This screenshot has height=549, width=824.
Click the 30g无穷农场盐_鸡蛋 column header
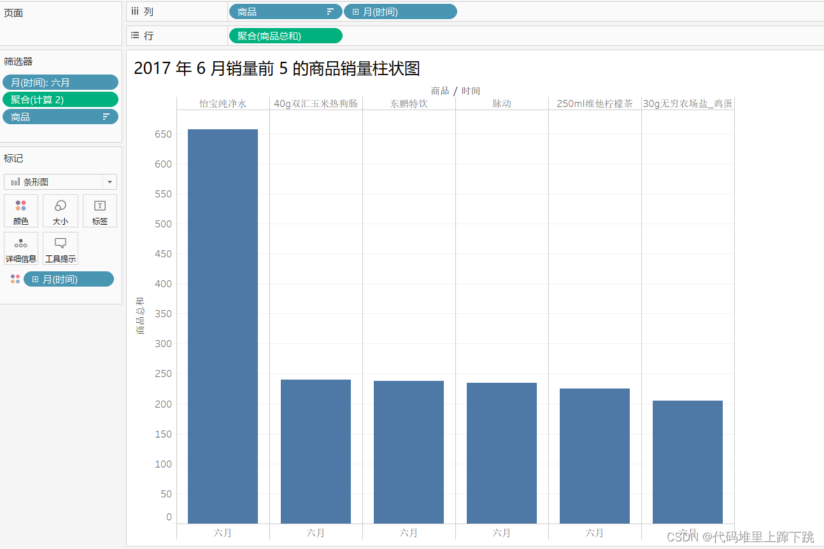688,104
